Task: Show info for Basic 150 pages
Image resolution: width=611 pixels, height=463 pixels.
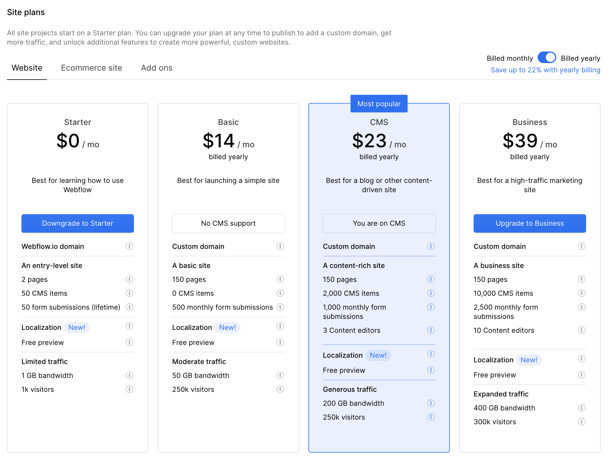Action: point(280,279)
